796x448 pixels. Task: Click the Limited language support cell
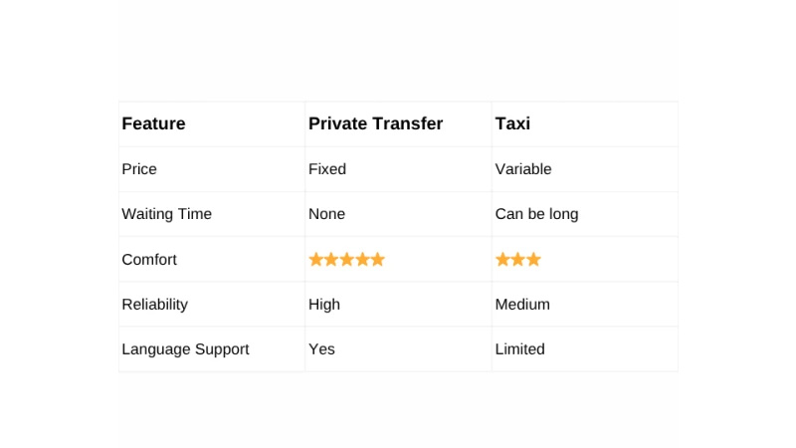pyautogui.click(x=520, y=349)
